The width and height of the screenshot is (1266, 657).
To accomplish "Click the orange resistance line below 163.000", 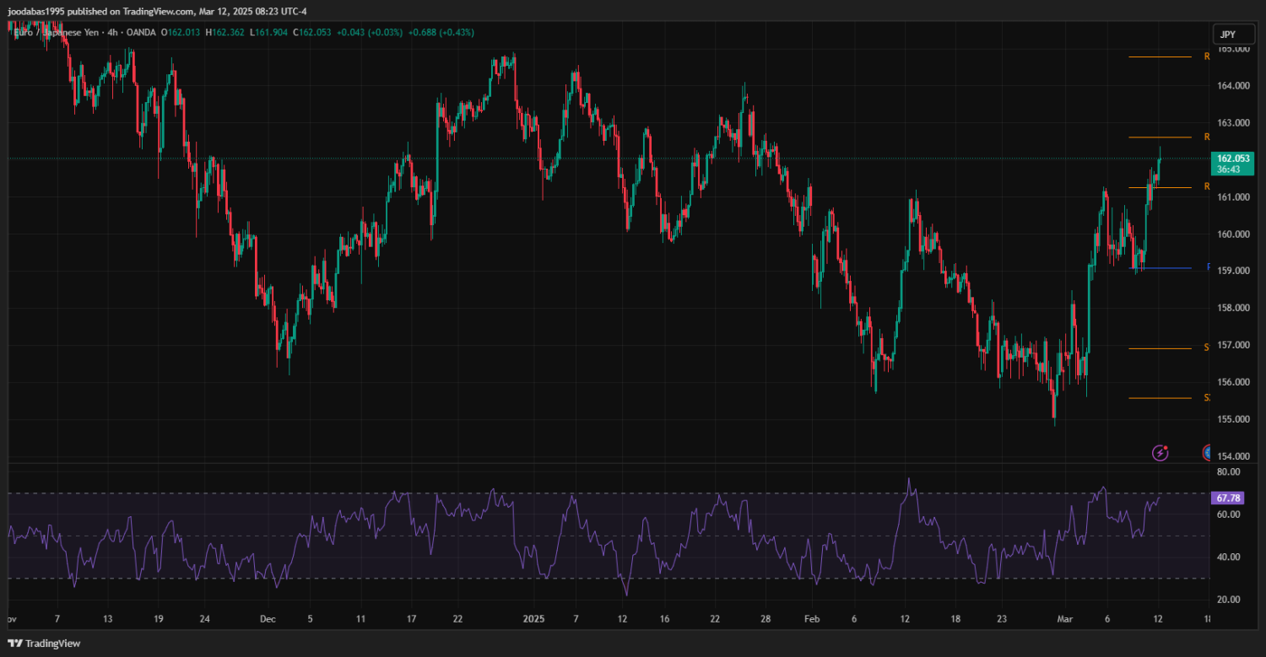I will (x=1160, y=137).
